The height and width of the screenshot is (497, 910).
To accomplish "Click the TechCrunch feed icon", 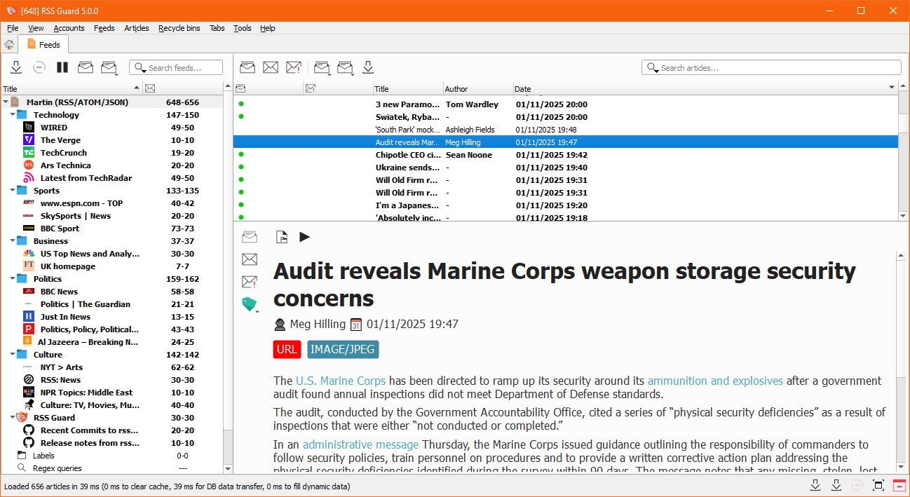I will click(x=29, y=153).
